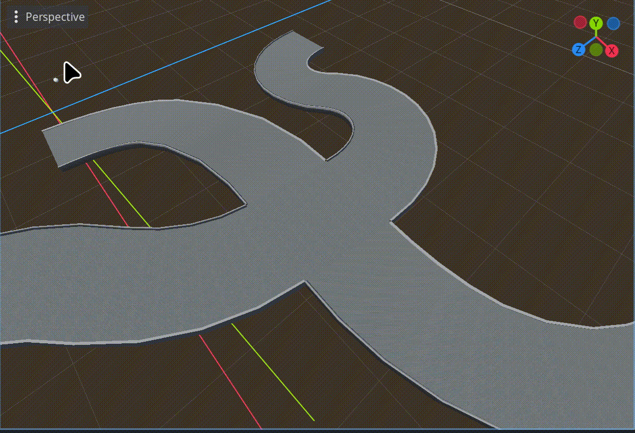Snap the view to the negative Z axis circle

613,23
